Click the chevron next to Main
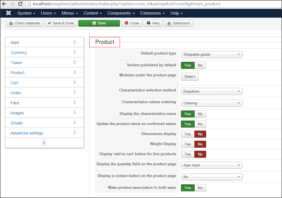 click(x=75, y=42)
